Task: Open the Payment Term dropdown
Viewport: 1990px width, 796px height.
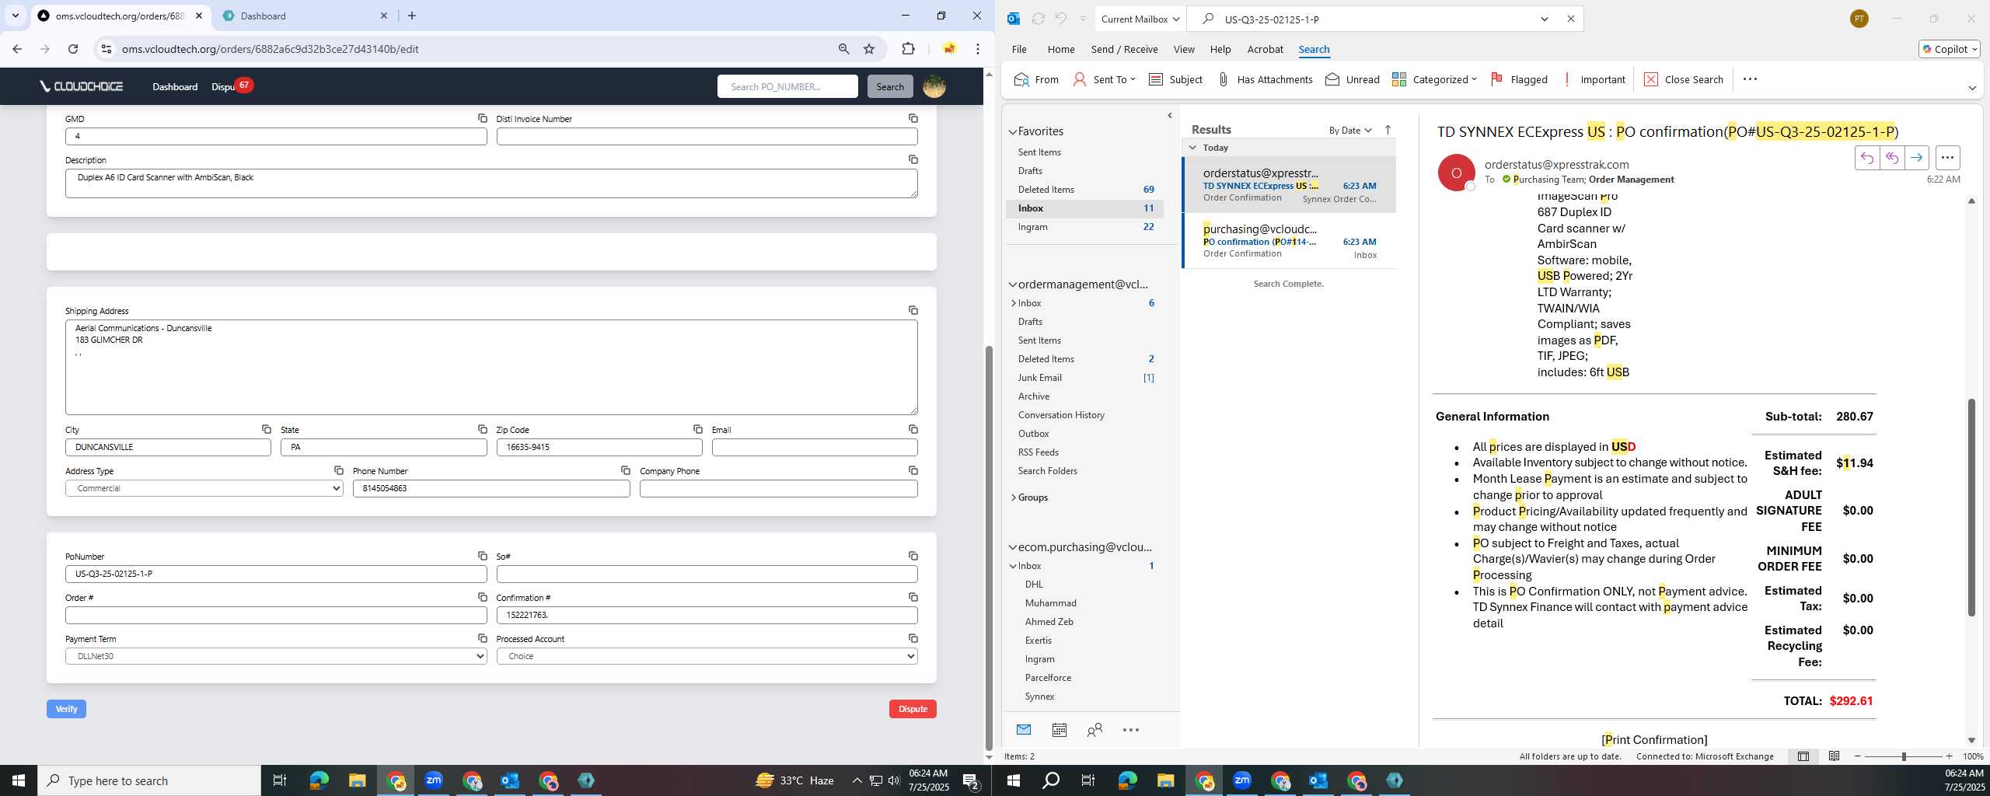Action: click(276, 656)
